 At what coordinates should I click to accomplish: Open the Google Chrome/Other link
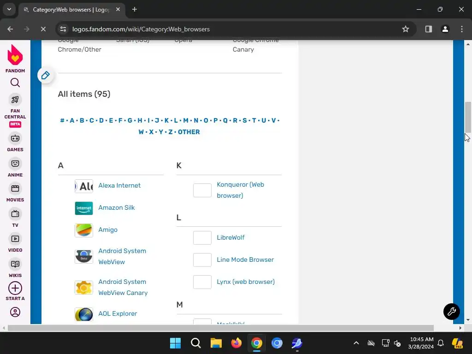click(x=79, y=46)
